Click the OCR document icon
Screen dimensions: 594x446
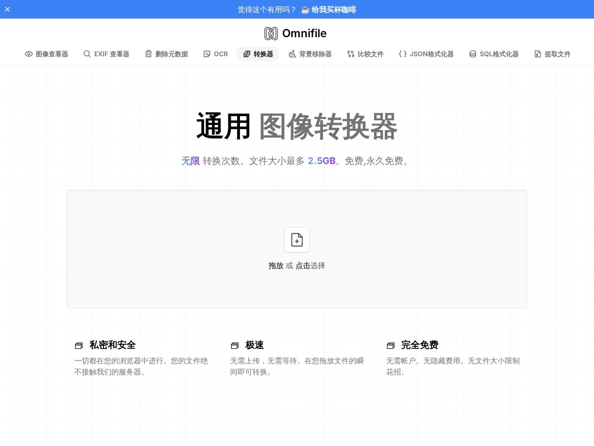coord(207,54)
